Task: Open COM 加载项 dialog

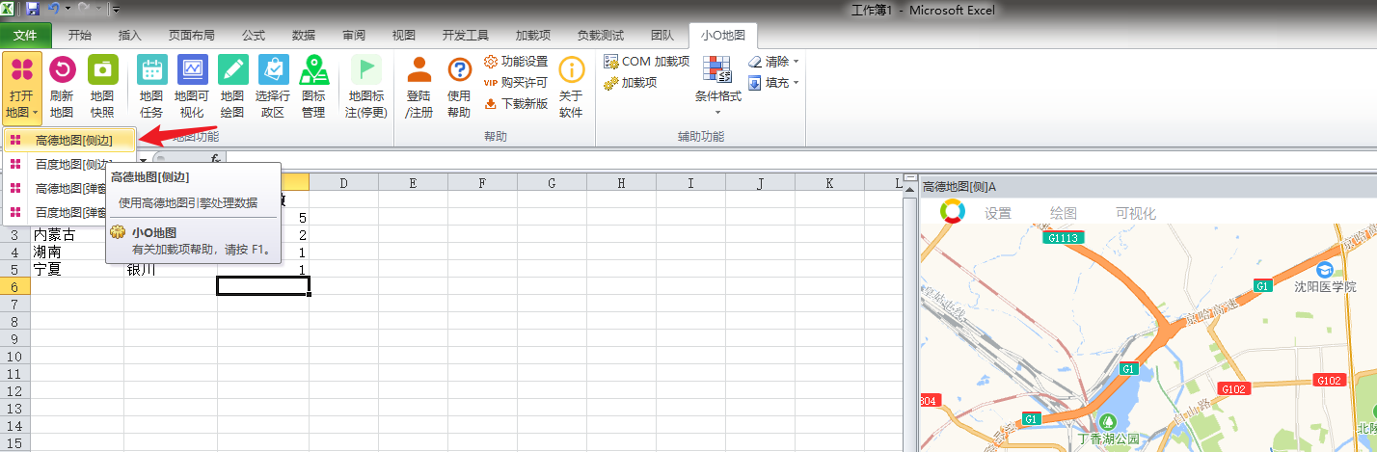Action: click(646, 61)
